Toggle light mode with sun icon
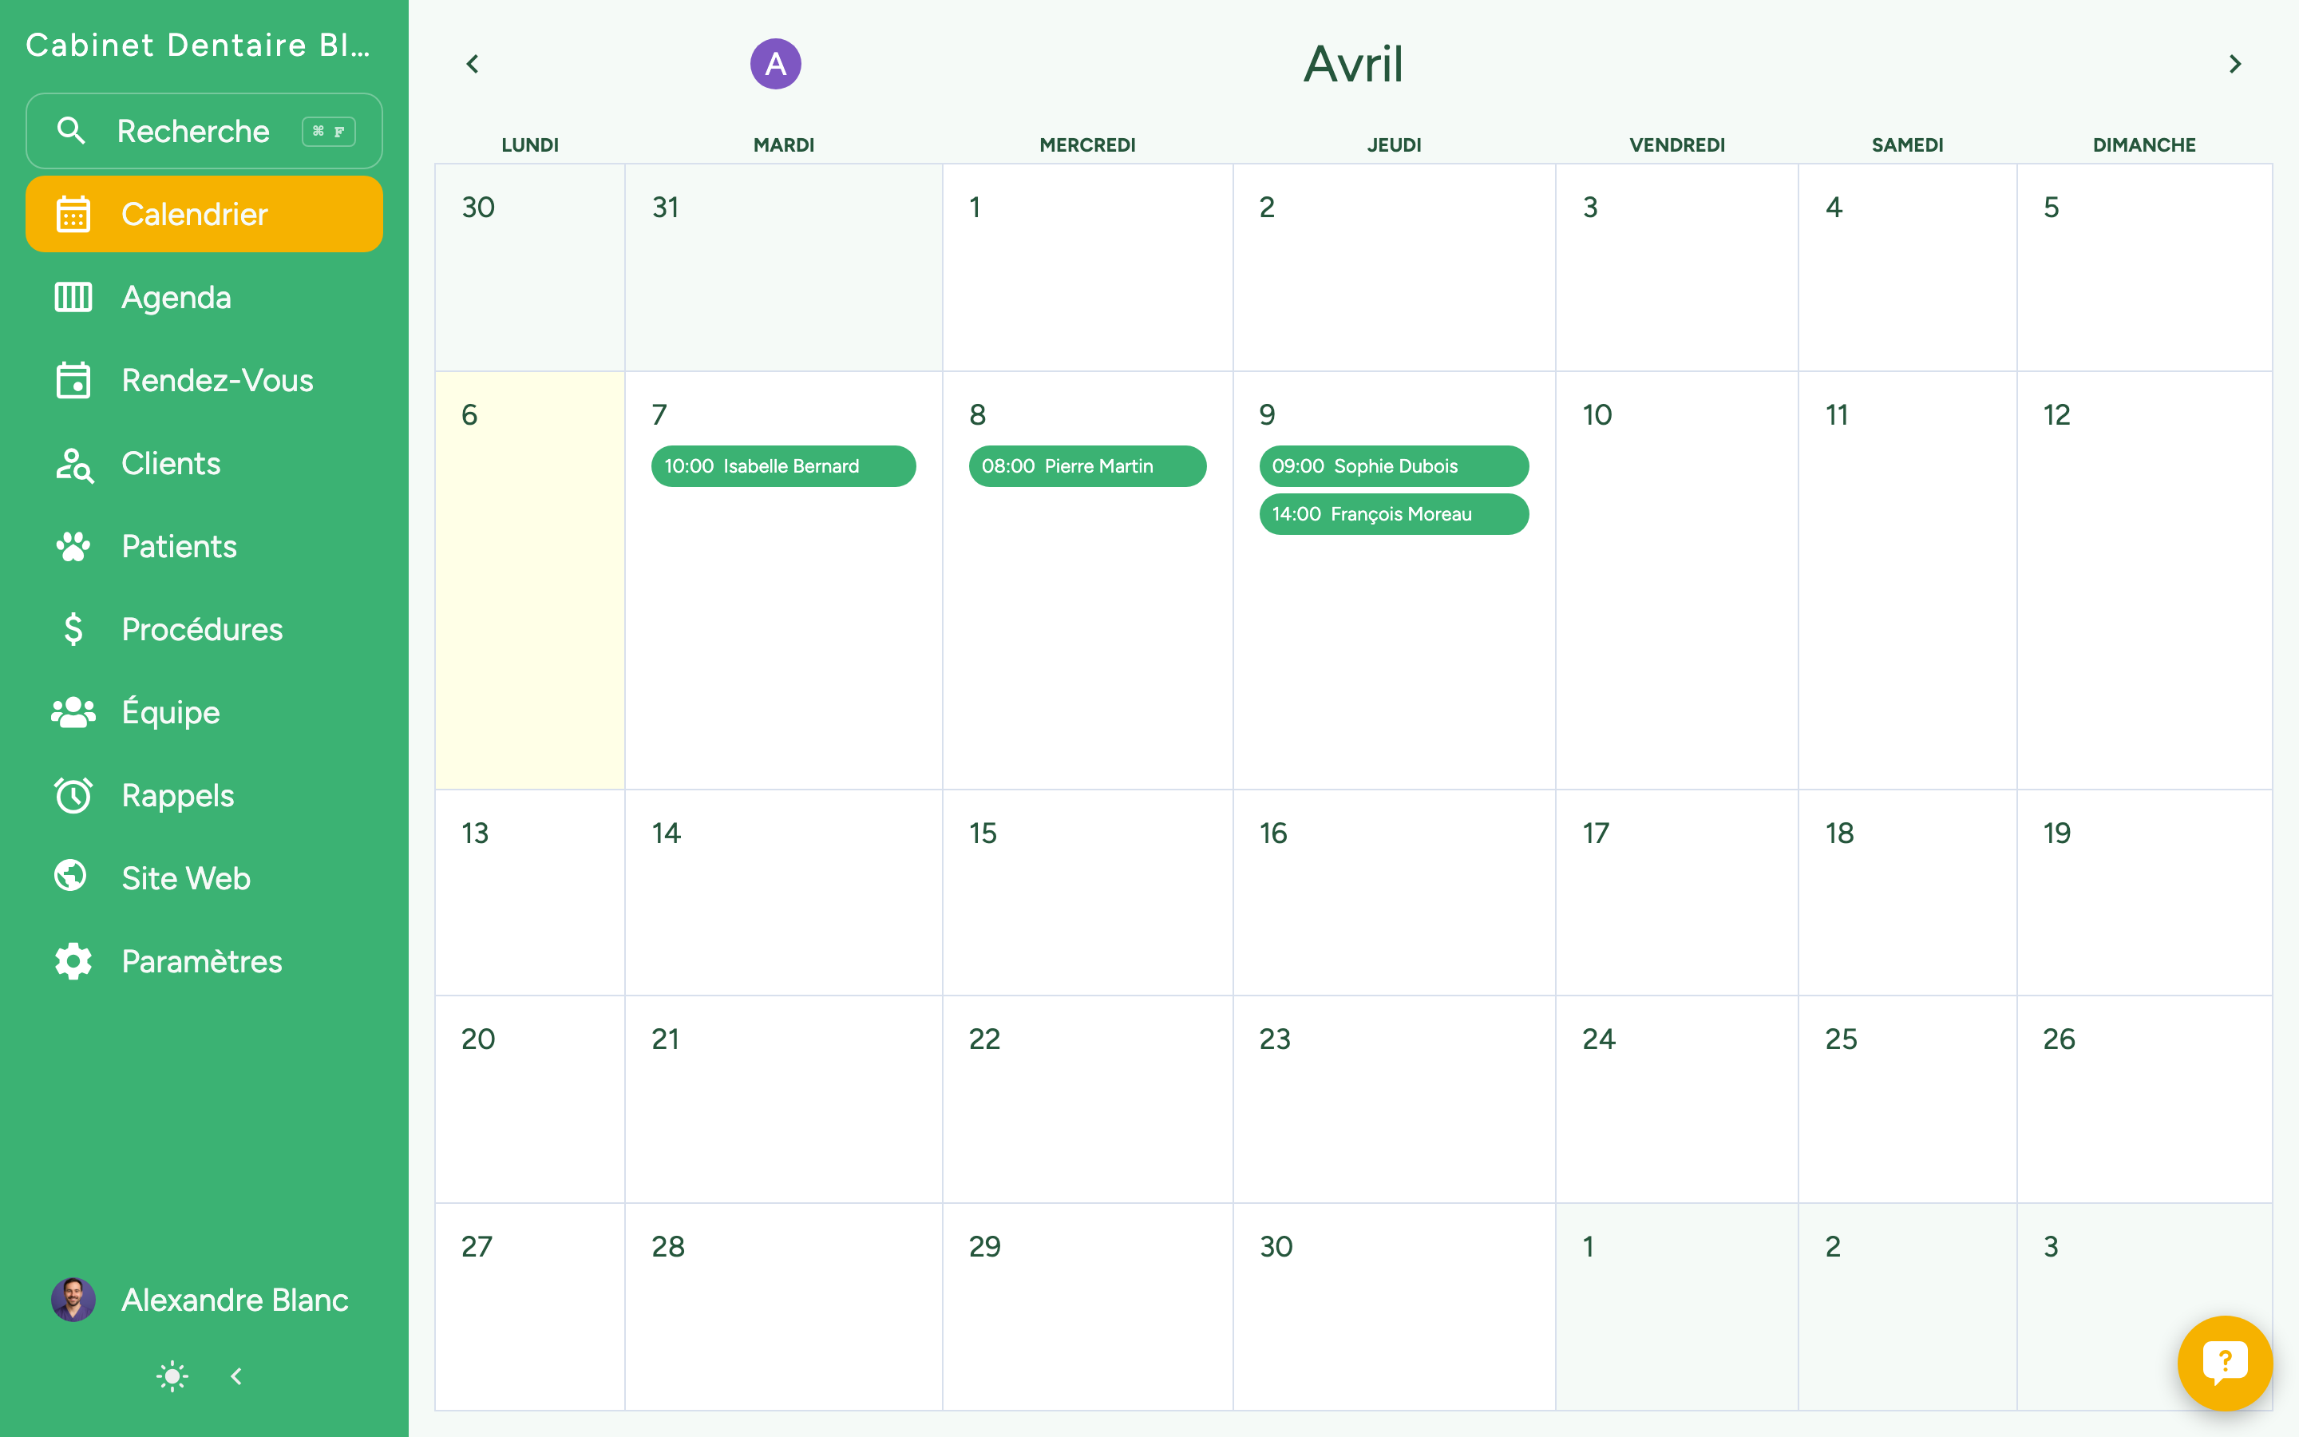Viewport: 2299px width, 1437px height. (172, 1376)
